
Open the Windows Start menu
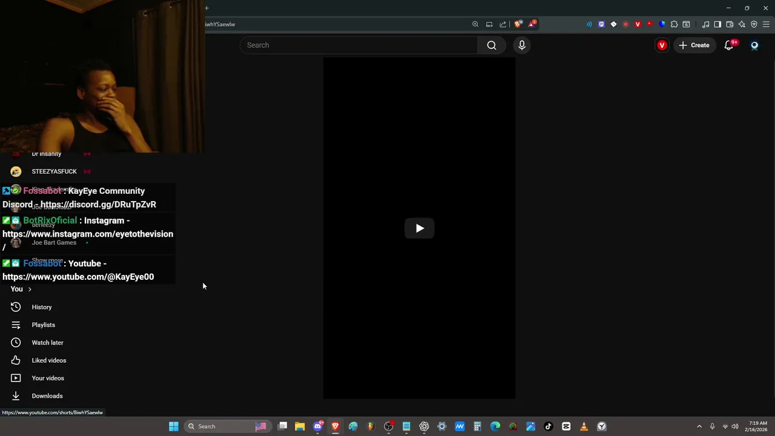tap(174, 426)
